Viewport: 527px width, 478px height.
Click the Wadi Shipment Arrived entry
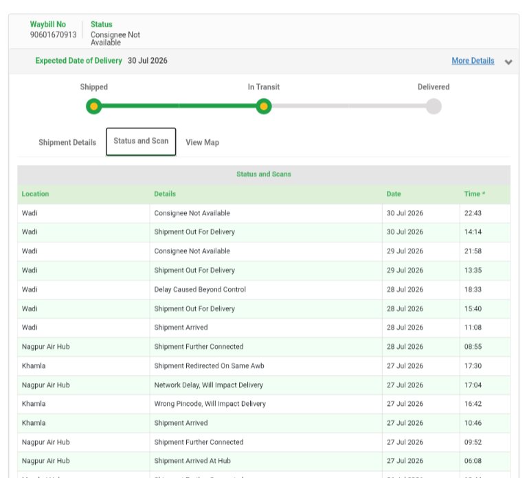coord(264,328)
